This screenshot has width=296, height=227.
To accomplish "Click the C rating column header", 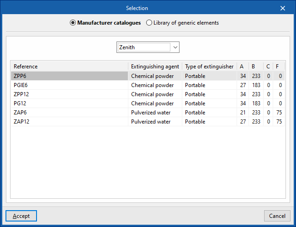I will point(268,67).
